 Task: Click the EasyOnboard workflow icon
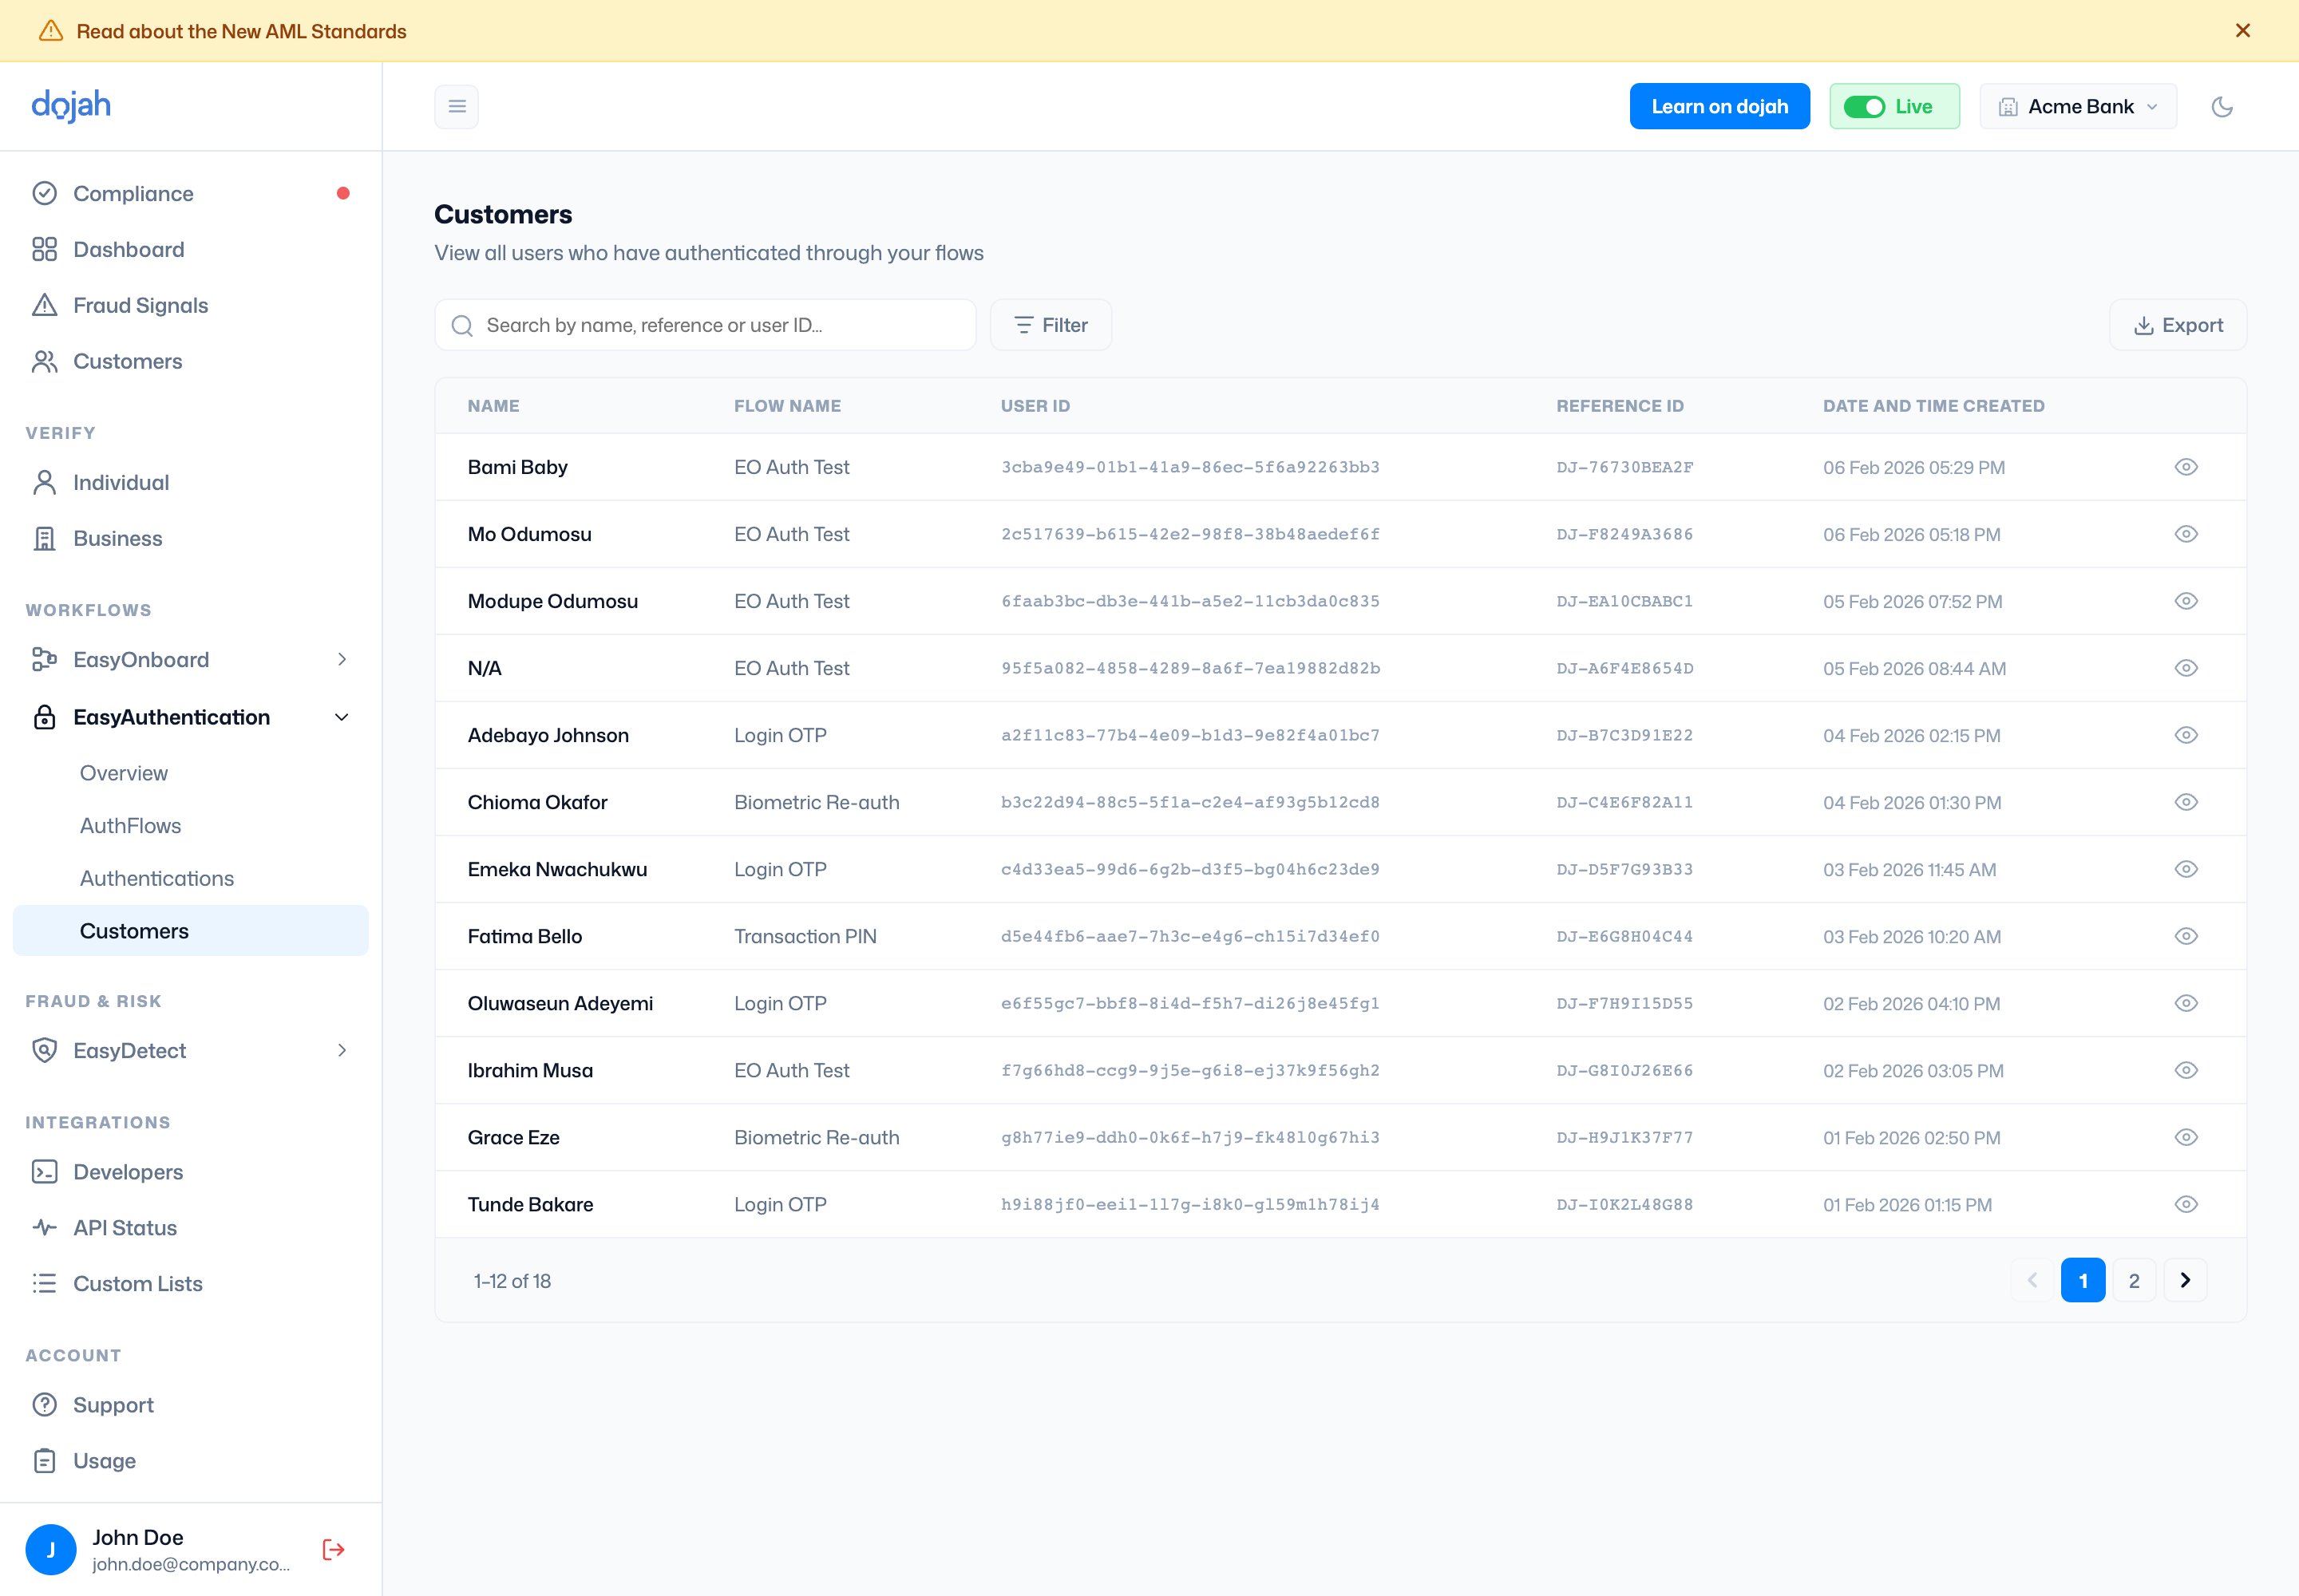[x=45, y=659]
